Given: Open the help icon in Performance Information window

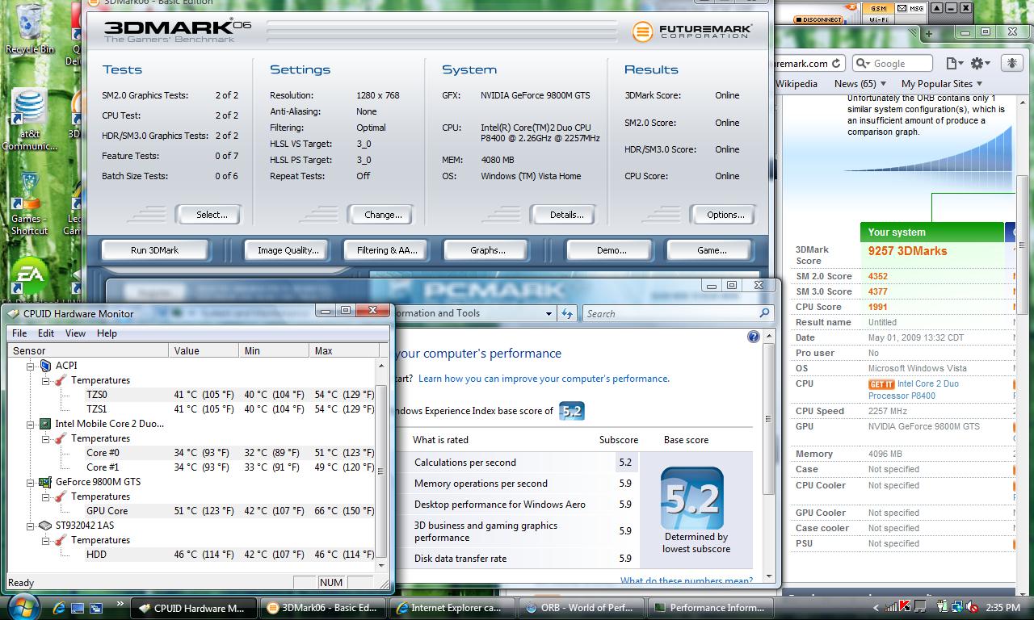Looking at the screenshot, I should point(753,337).
